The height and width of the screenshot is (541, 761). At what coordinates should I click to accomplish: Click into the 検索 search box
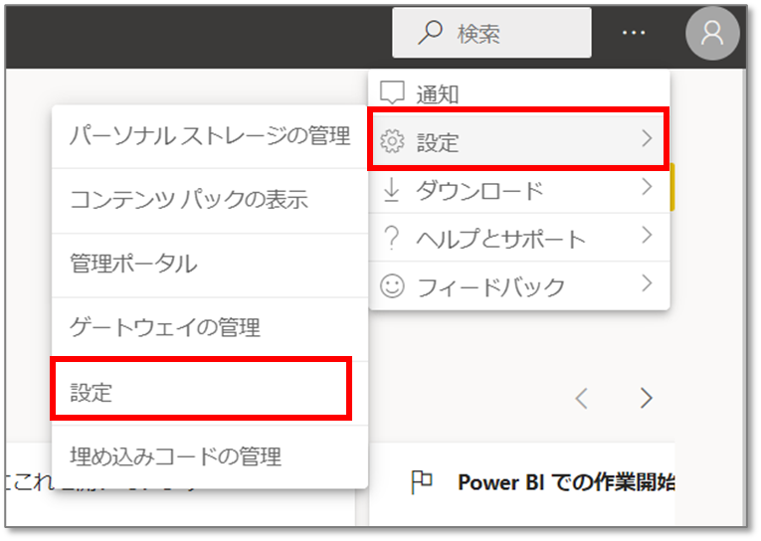tap(491, 33)
